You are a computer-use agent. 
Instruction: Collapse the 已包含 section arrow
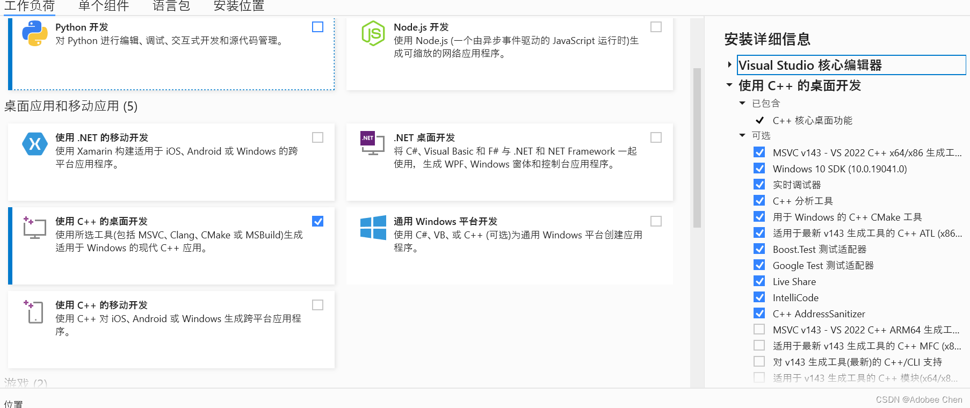click(x=742, y=103)
